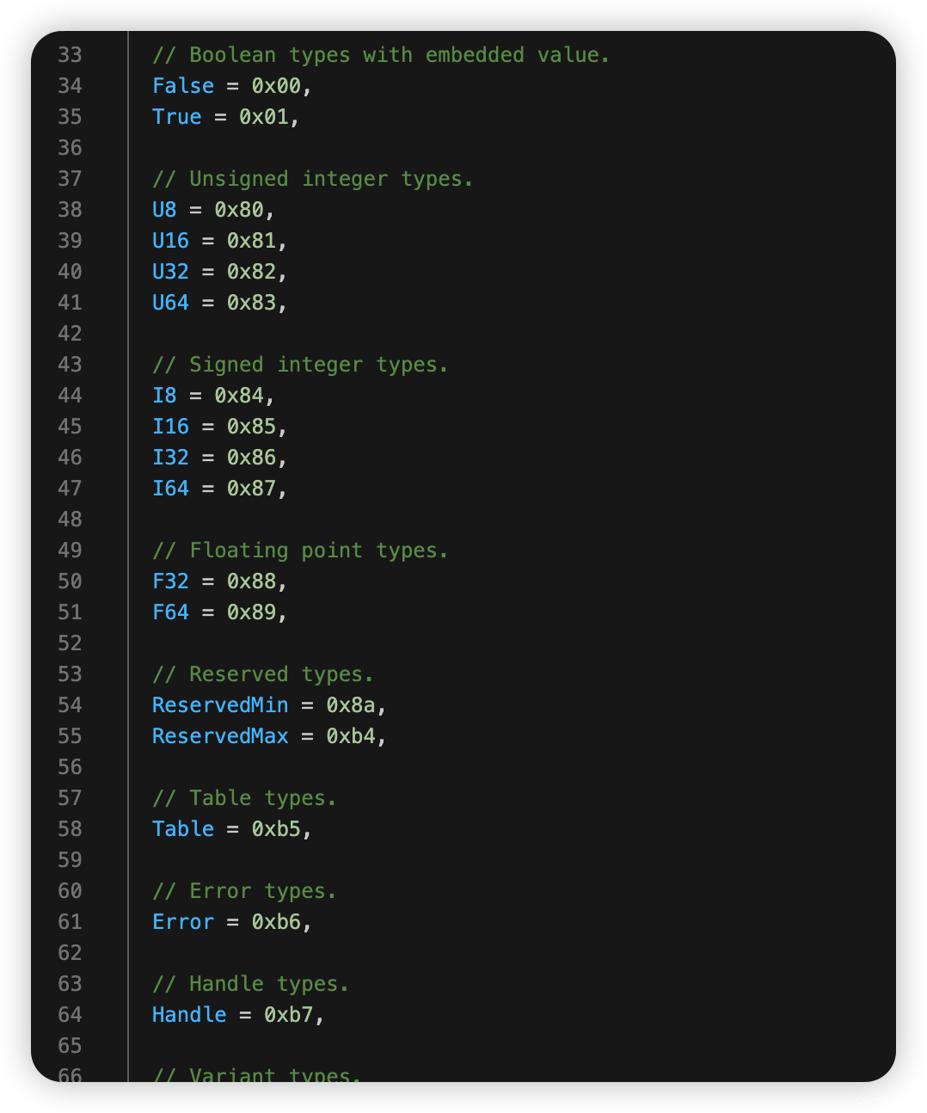Click the U64 enum member

[x=170, y=303]
